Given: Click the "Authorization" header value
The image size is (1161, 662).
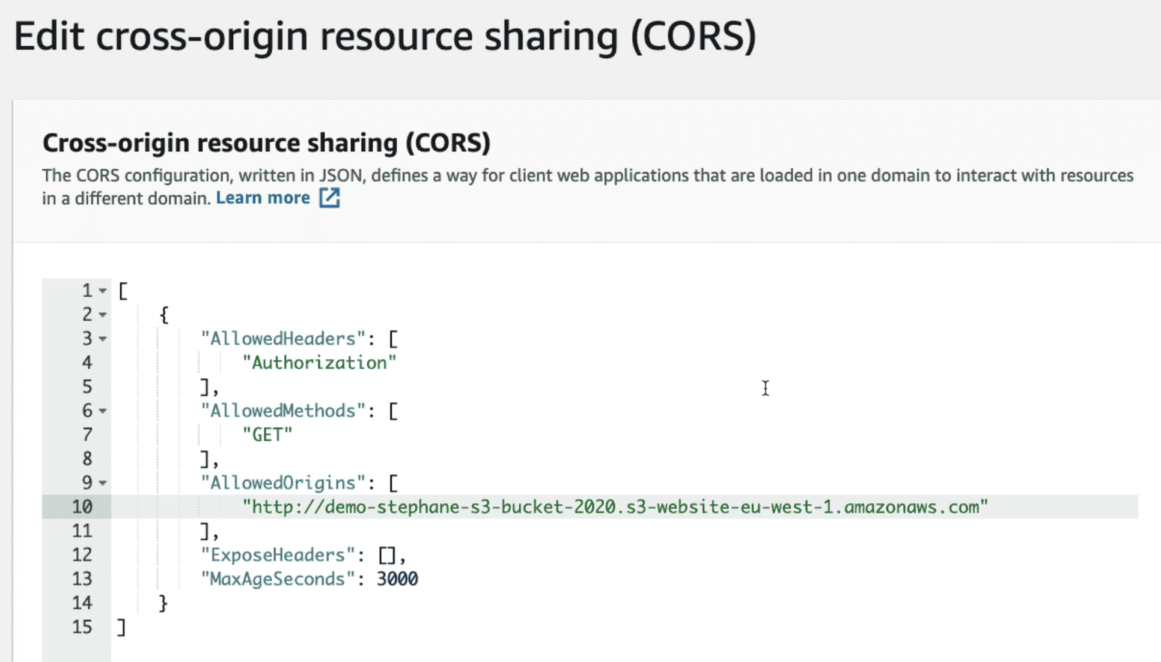Looking at the screenshot, I should [x=319, y=363].
